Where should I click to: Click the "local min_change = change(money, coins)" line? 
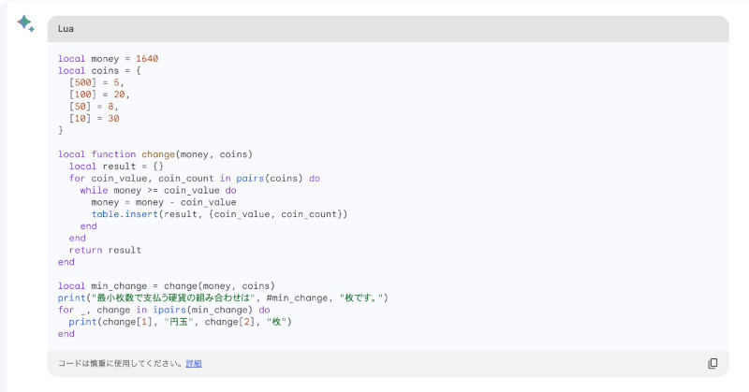[167, 285]
